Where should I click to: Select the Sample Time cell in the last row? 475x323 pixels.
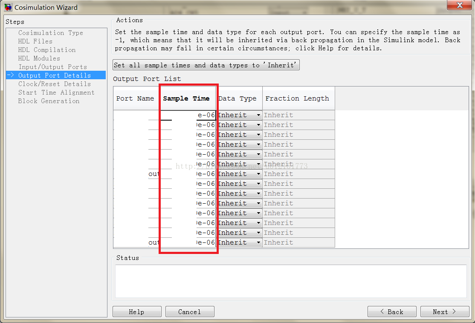coord(188,242)
